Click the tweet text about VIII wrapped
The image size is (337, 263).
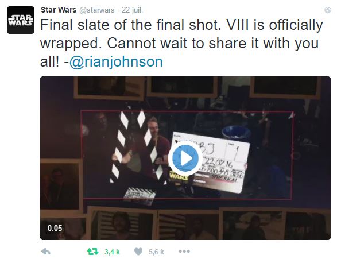point(181,43)
